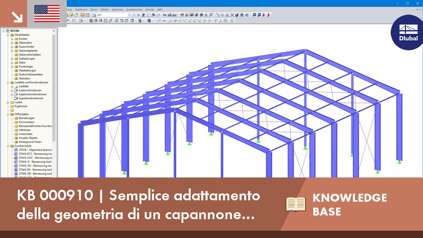The height and width of the screenshot is (238, 423).
Task: Expand the Knoten tree node
Action: point(12,39)
